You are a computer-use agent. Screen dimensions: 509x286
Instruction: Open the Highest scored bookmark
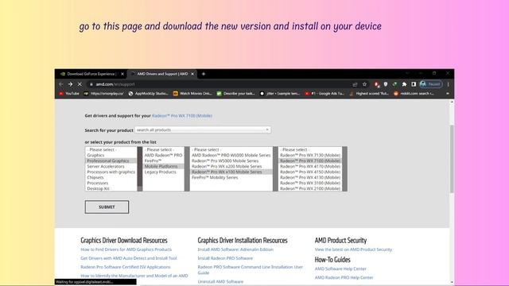(369, 94)
